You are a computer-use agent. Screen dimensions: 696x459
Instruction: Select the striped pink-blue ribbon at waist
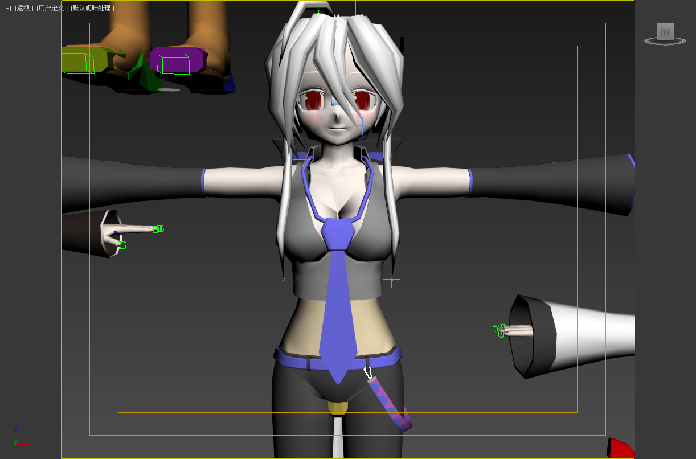pyautogui.click(x=391, y=403)
